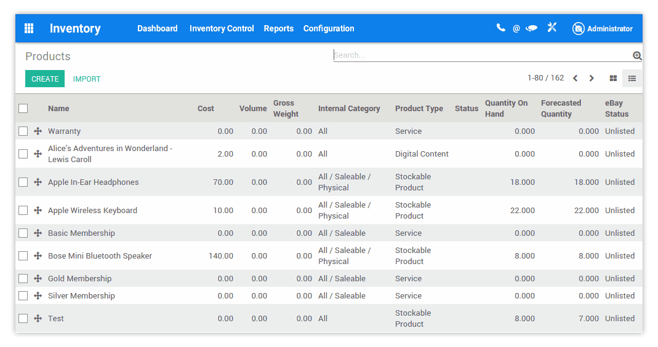Tick the Test row checkbox
Image resolution: width=658 pixels, height=347 pixels.
pyautogui.click(x=23, y=318)
